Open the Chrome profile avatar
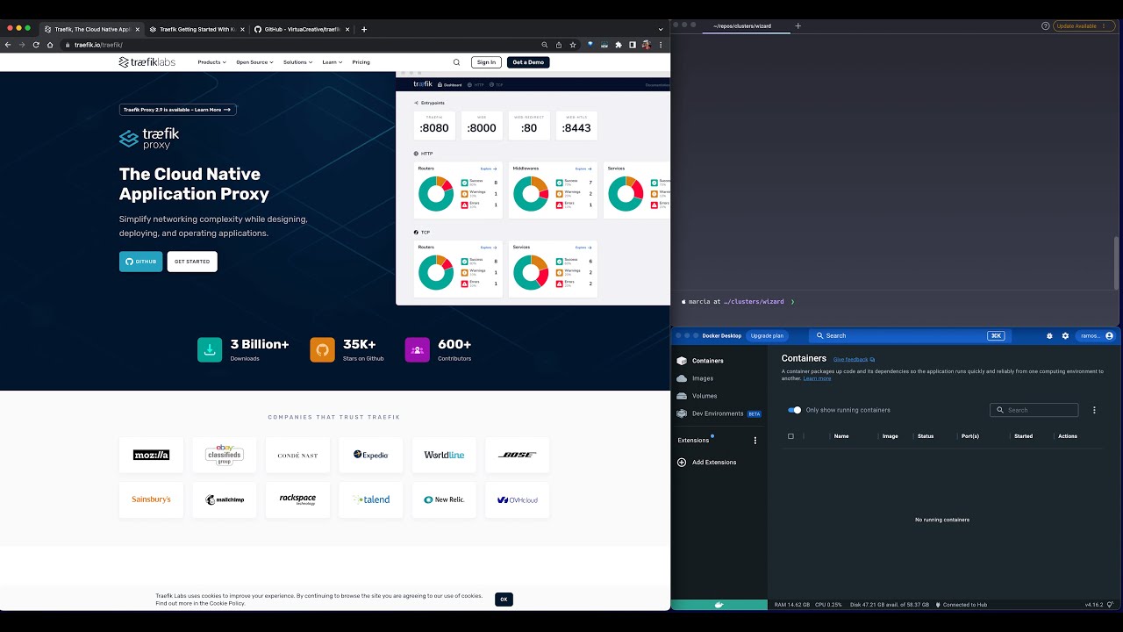The width and height of the screenshot is (1123, 632). pos(647,45)
